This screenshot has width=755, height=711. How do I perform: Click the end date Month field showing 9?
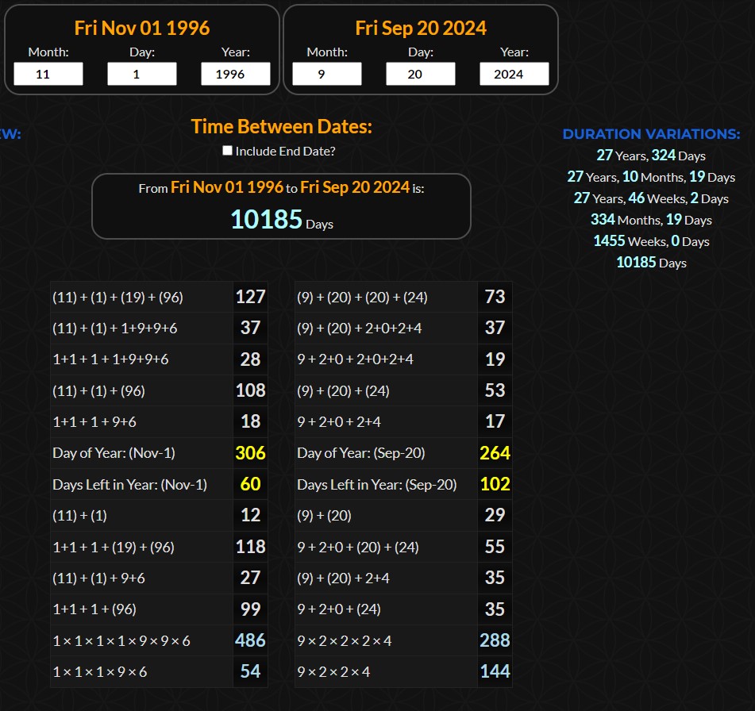coord(327,75)
